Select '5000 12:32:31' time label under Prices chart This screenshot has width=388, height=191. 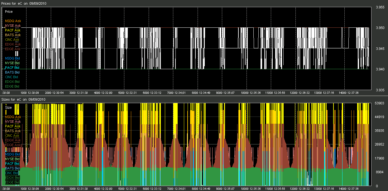[128, 93]
